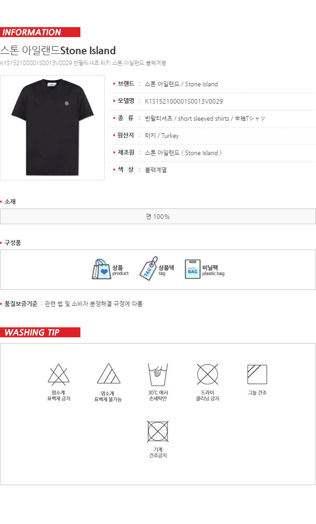Click the crossed circle dry cleaning icon
Image resolution: width=316 pixels, height=524 pixels.
tap(208, 374)
